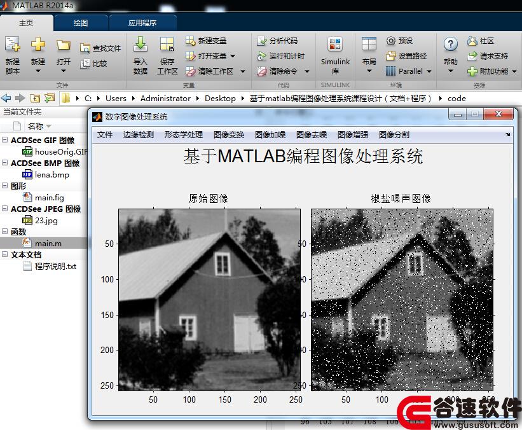Screen dimensions: 522x430
Task: Switch to the 主页 (Home) tab
Action: coord(26,23)
